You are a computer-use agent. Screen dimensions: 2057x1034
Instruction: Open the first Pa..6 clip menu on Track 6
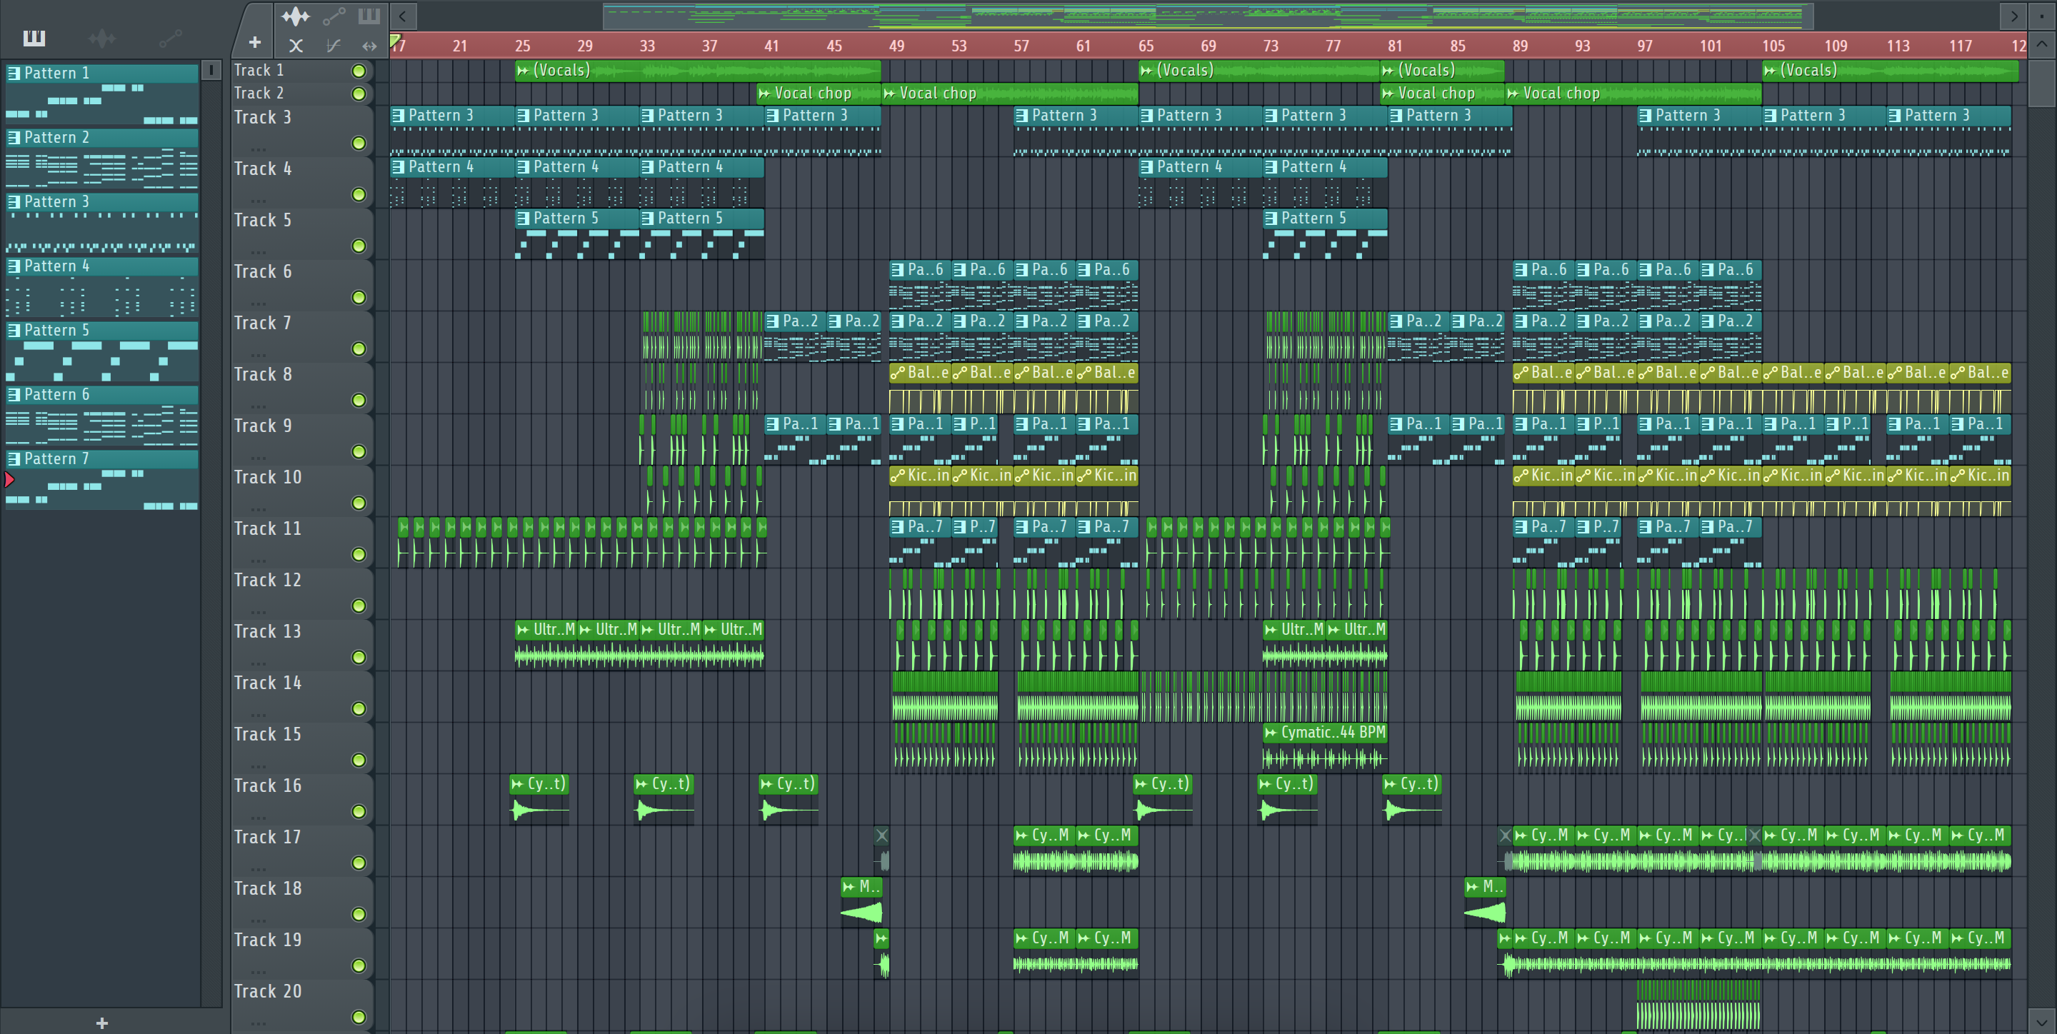coord(898,269)
